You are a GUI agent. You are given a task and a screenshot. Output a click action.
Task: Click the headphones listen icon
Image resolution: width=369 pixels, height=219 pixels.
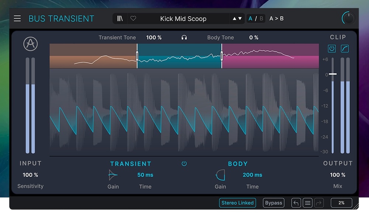click(184, 38)
